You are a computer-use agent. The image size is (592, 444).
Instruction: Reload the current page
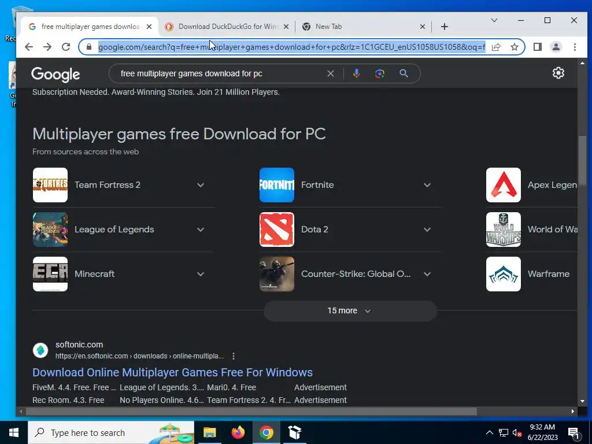[x=66, y=47]
